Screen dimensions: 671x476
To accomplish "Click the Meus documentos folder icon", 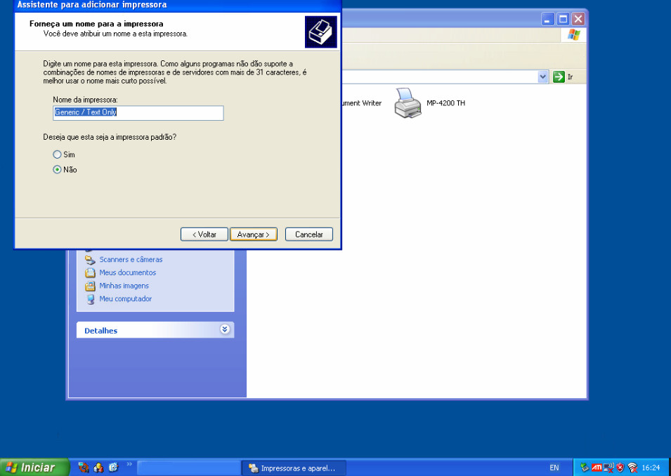I will (90, 272).
